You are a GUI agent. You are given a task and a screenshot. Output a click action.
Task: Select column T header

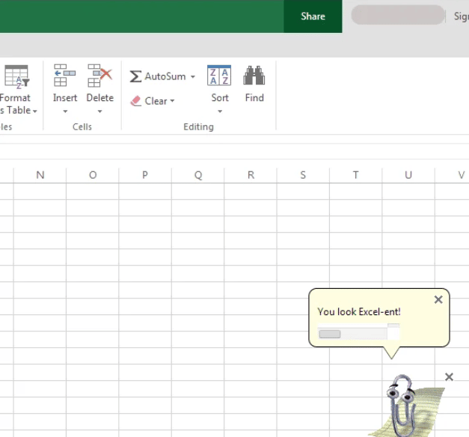tap(355, 175)
